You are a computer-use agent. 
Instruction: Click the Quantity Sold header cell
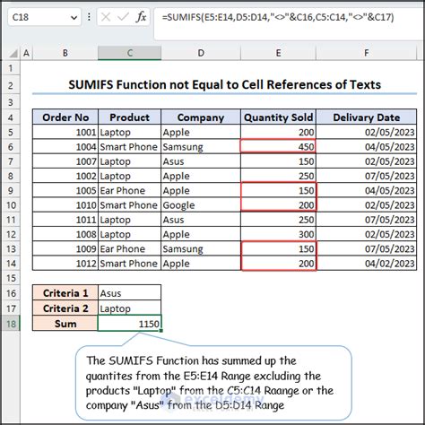coord(278,117)
